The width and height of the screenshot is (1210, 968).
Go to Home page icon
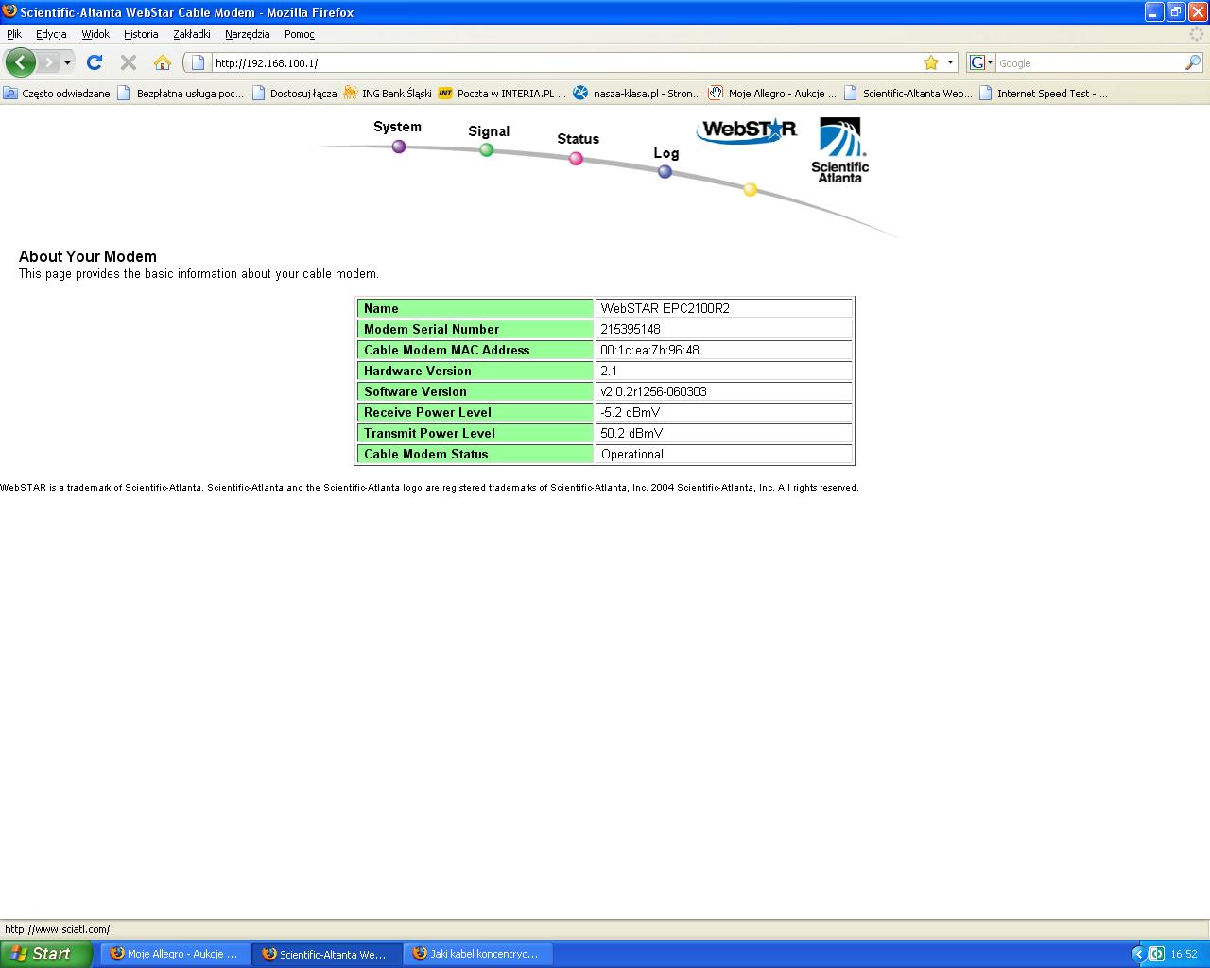pos(163,62)
